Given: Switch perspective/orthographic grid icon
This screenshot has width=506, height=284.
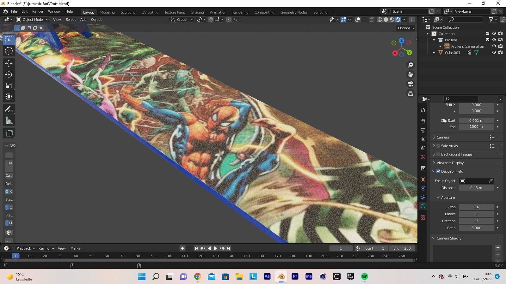Looking at the screenshot, I should (410, 94).
